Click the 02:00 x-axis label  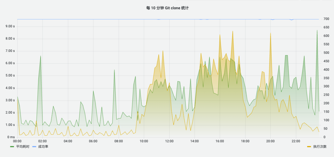tap(43, 141)
